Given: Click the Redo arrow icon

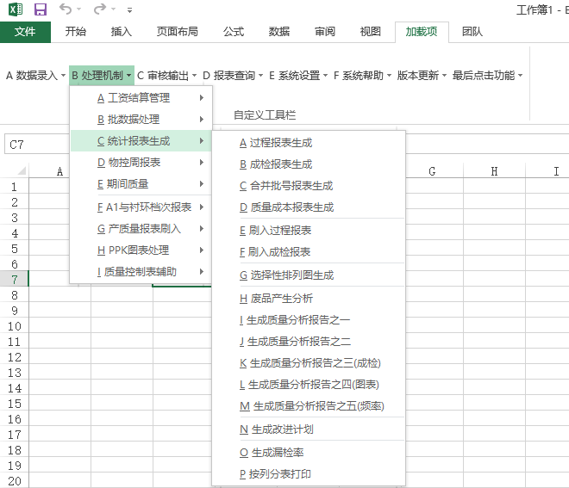Looking at the screenshot, I should pos(100,9).
